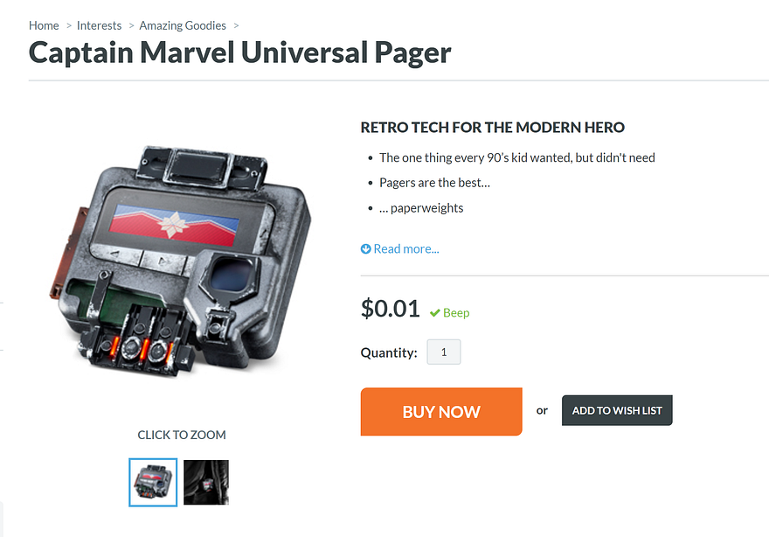The height and width of the screenshot is (537, 769).
Task: Click the blue Read more arrow icon
Action: coord(365,249)
